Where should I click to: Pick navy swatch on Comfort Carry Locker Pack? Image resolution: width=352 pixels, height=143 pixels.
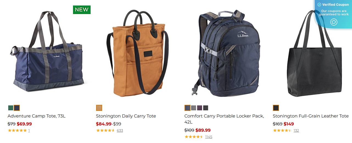(188, 108)
